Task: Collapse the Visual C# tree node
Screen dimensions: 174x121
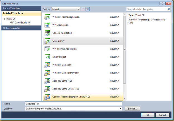Action: point(4,19)
